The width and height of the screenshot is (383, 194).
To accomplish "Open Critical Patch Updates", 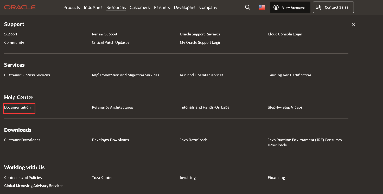I will [111, 42].
